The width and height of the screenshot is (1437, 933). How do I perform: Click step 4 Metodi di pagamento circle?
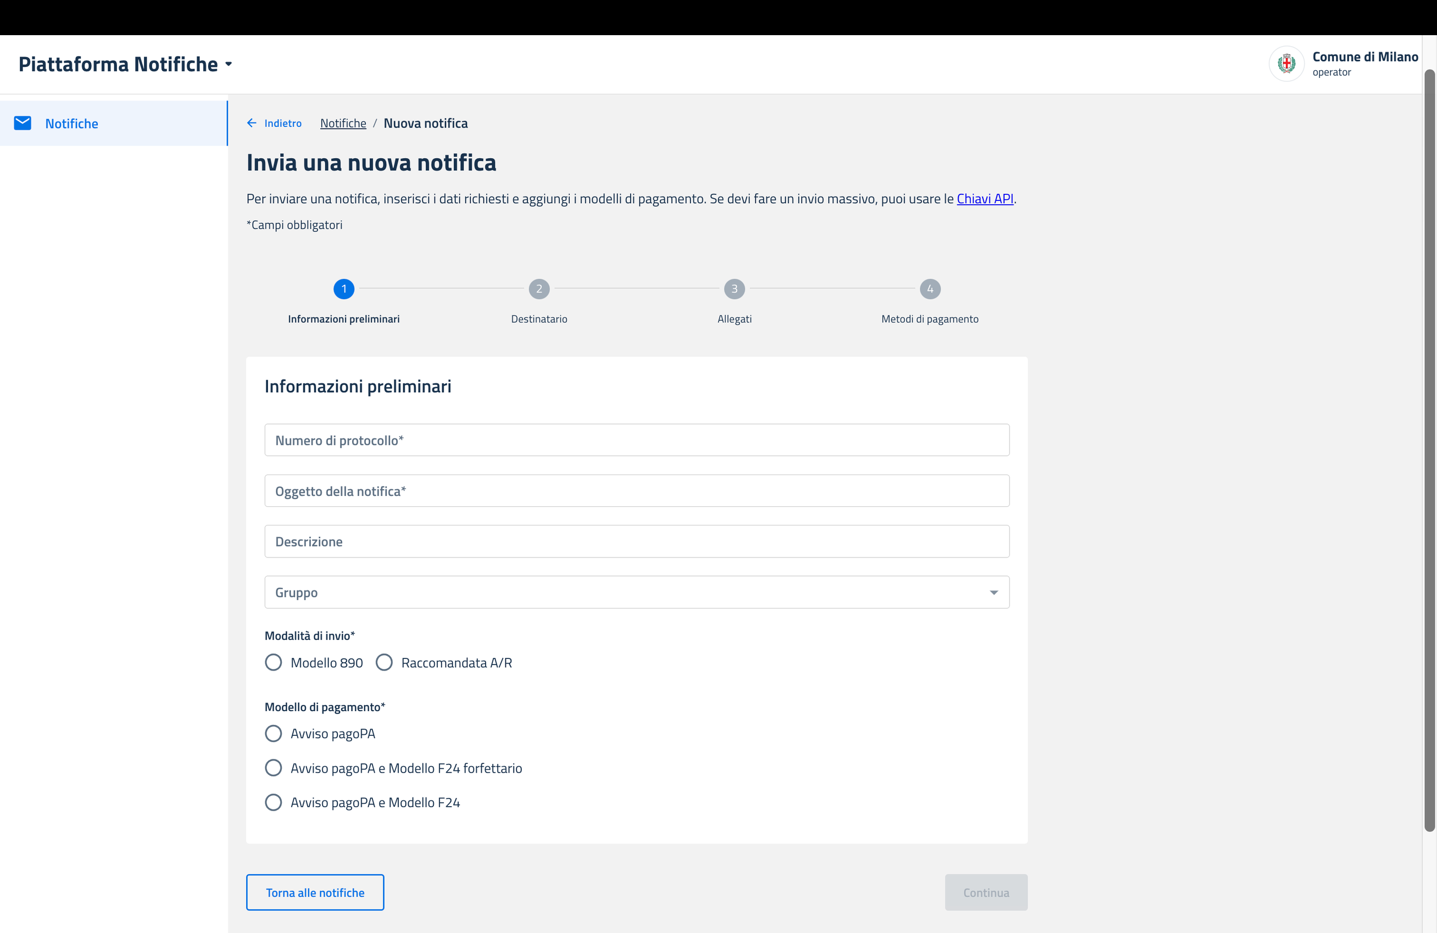[929, 289]
